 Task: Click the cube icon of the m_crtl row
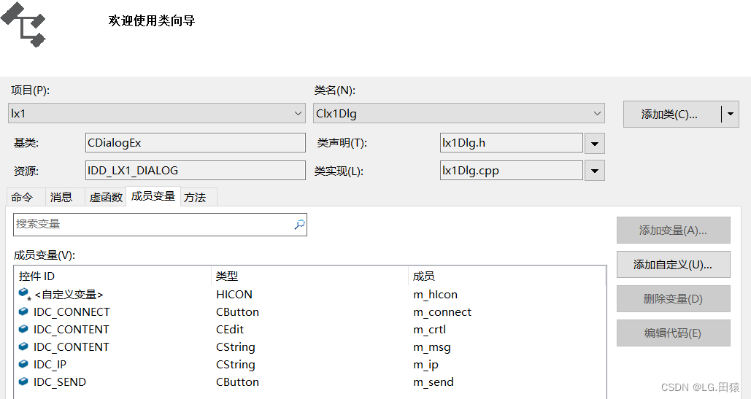(23, 329)
